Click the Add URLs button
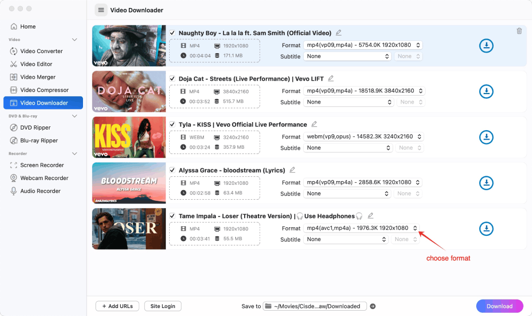532x316 pixels. [x=118, y=306]
